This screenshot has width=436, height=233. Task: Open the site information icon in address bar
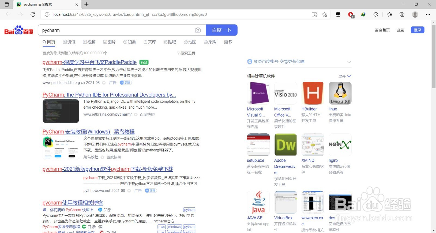[47, 14]
